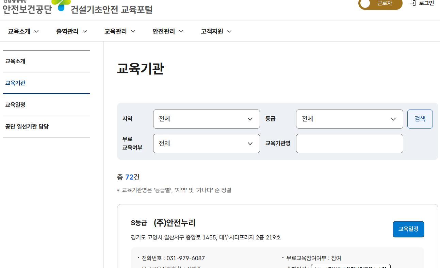Click inside the 교육기관명 text field

(x=349, y=143)
